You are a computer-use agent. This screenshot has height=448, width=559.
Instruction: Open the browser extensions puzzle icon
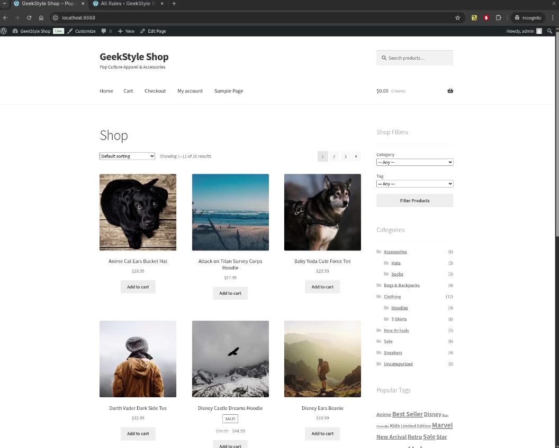pos(498,17)
